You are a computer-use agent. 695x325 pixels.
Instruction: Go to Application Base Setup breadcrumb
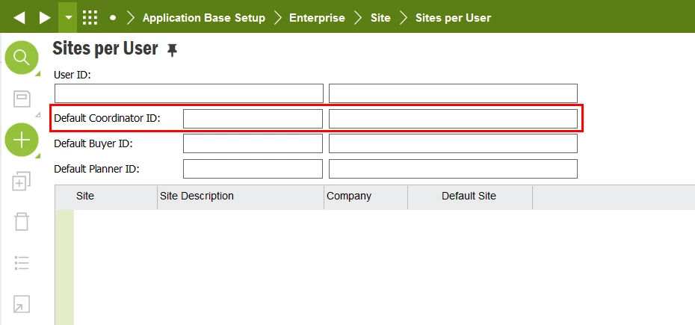(x=204, y=18)
